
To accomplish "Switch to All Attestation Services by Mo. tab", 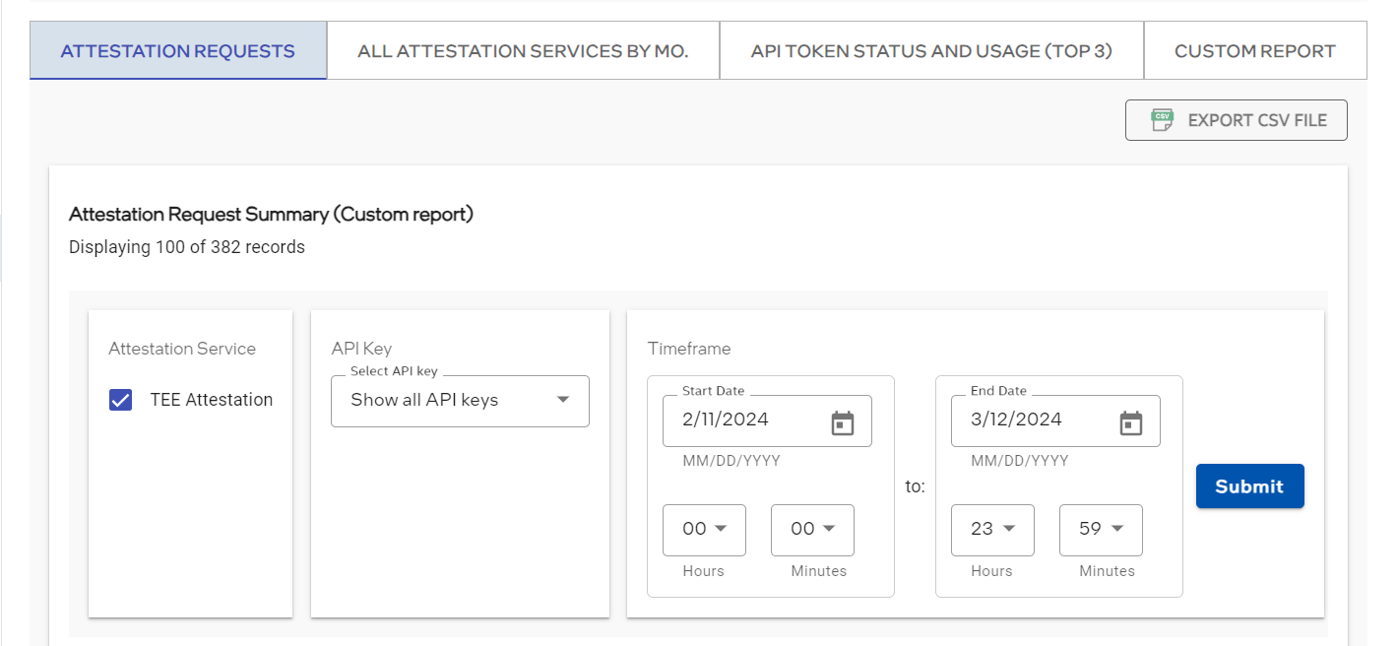I will coord(523,50).
